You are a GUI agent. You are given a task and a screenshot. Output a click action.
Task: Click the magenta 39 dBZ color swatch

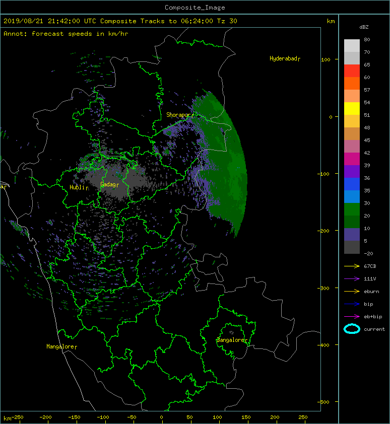(x=352, y=159)
